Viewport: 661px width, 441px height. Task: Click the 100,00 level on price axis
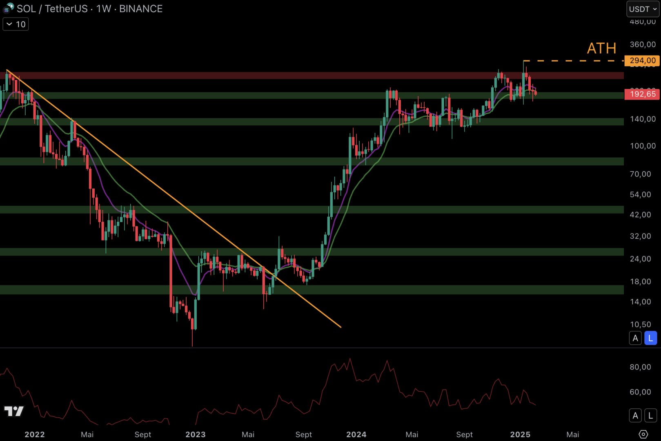pos(643,146)
